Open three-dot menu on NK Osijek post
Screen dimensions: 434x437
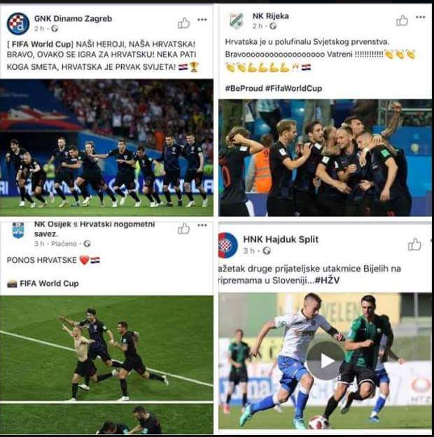202,225
